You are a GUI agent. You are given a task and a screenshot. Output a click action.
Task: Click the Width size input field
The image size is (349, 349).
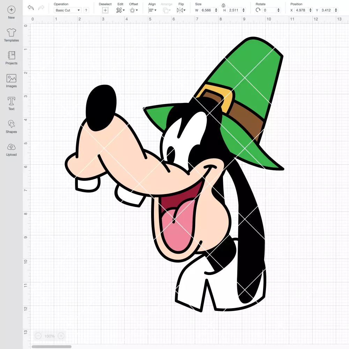(x=207, y=10)
